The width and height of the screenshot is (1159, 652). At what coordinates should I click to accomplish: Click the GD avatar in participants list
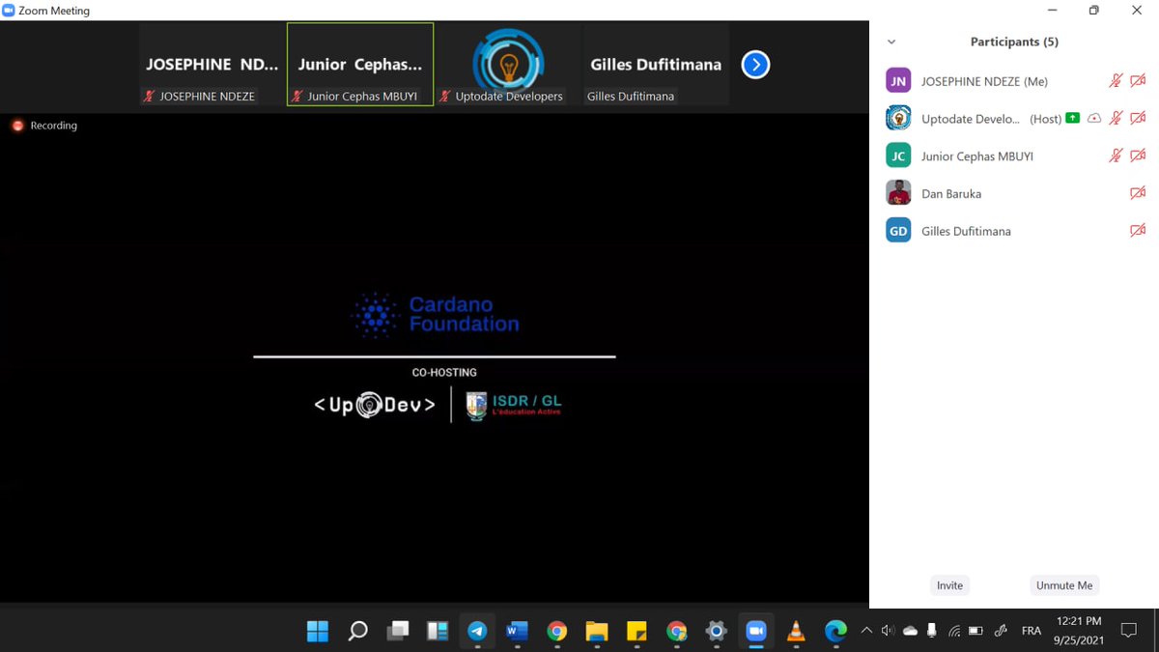tap(898, 231)
